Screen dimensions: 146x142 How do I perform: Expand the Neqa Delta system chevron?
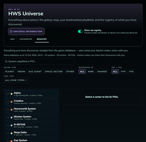(8, 133)
